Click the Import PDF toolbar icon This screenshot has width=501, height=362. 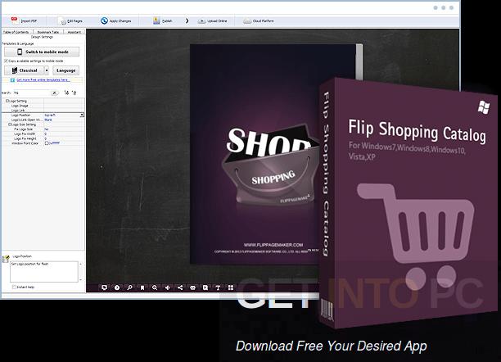point(15,20)
